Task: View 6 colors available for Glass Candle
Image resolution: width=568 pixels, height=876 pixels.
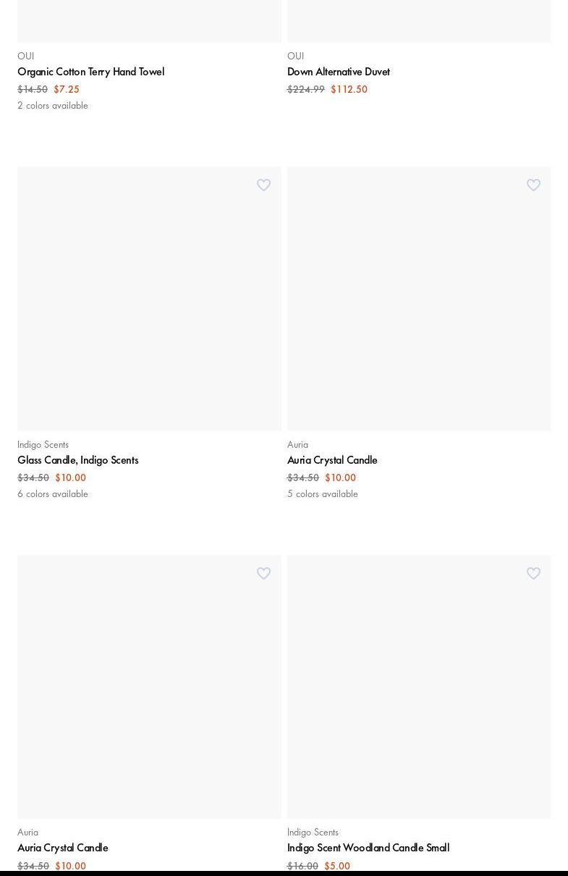Action: (x=52, y=493)
